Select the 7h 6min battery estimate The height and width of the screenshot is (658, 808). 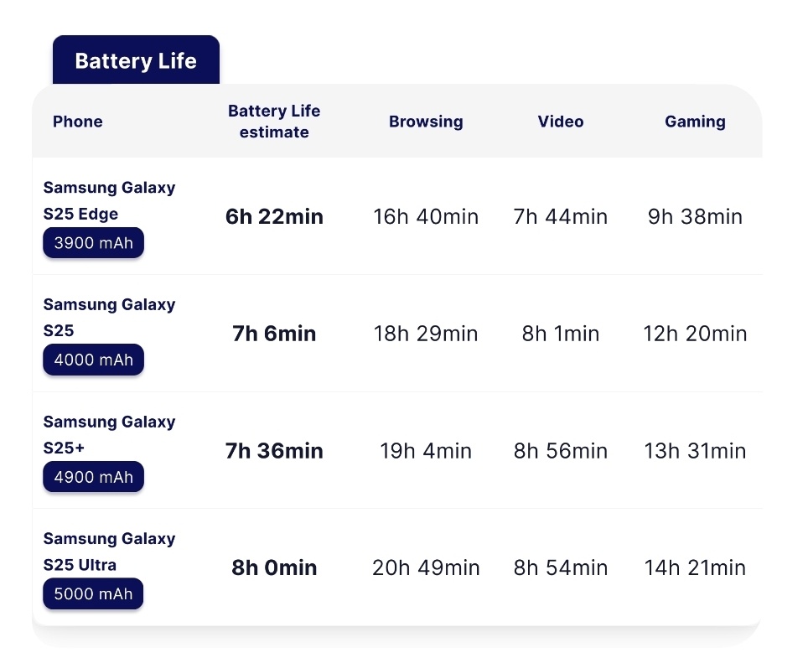tap(274, 334)
